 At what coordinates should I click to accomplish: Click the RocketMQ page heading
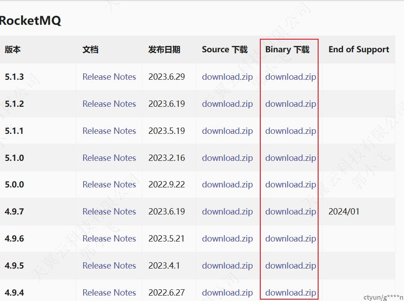(x=30, y=21)
